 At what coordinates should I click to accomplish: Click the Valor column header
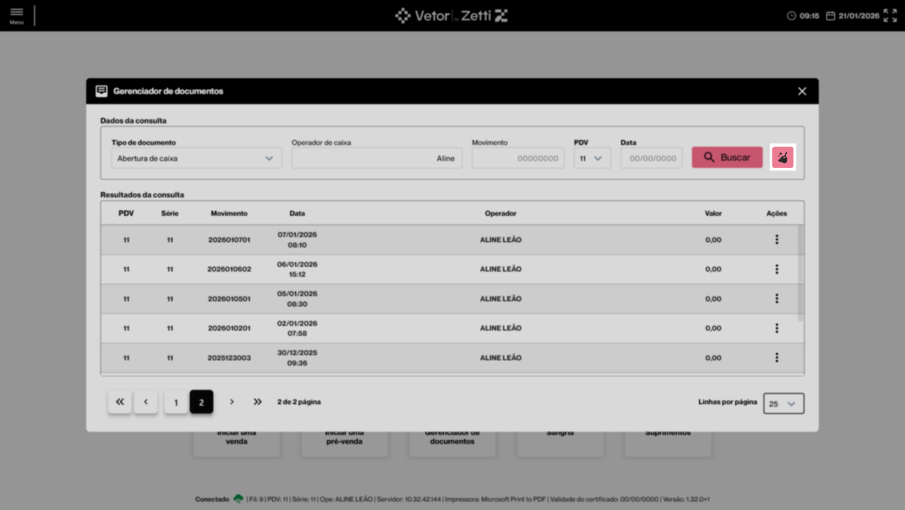(713, 213)
